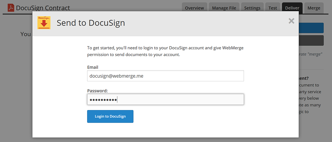
Task: Click the PDF icon beside DocuSign Contract
Action: point(11,8)
